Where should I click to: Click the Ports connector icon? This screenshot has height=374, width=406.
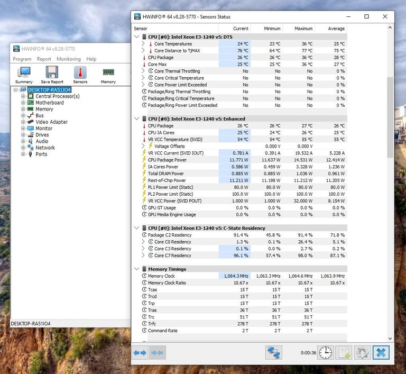pos(31,154)
